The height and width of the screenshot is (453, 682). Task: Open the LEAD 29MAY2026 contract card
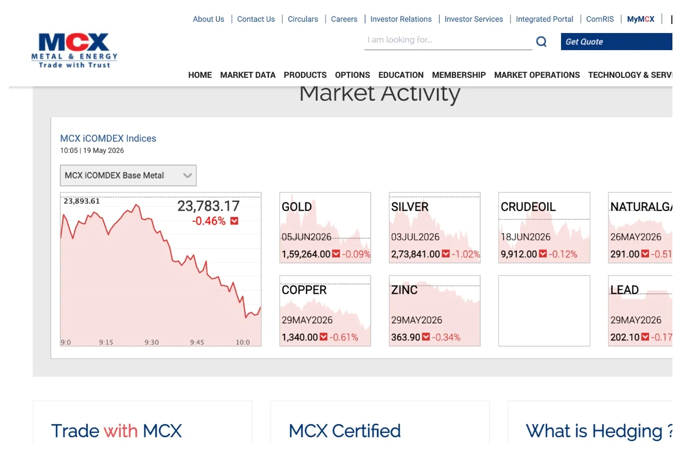point(640,311)
